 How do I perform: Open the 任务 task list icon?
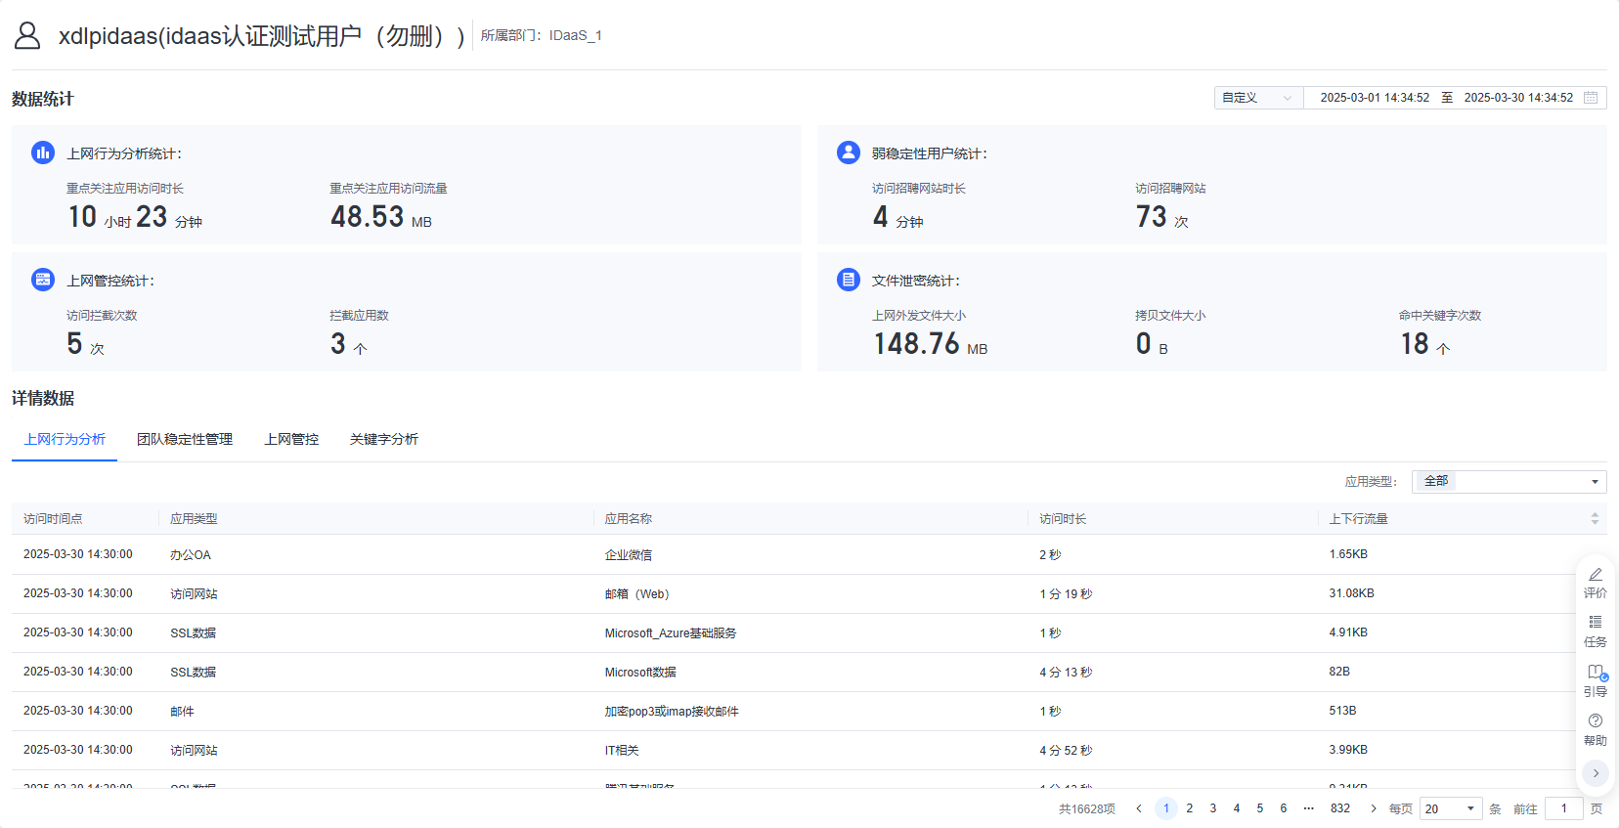tap(1595, 623)
